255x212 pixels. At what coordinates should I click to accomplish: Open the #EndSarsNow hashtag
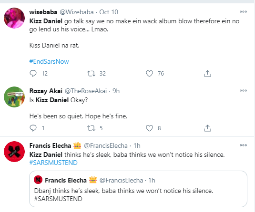coord(49,61)
